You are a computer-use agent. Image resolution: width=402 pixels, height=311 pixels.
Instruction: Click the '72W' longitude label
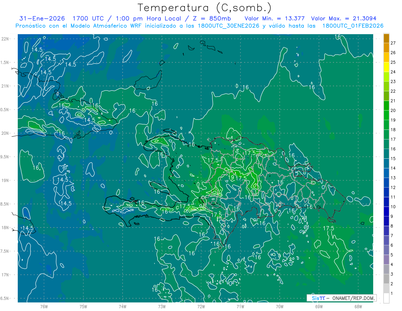tap(201, 307)
